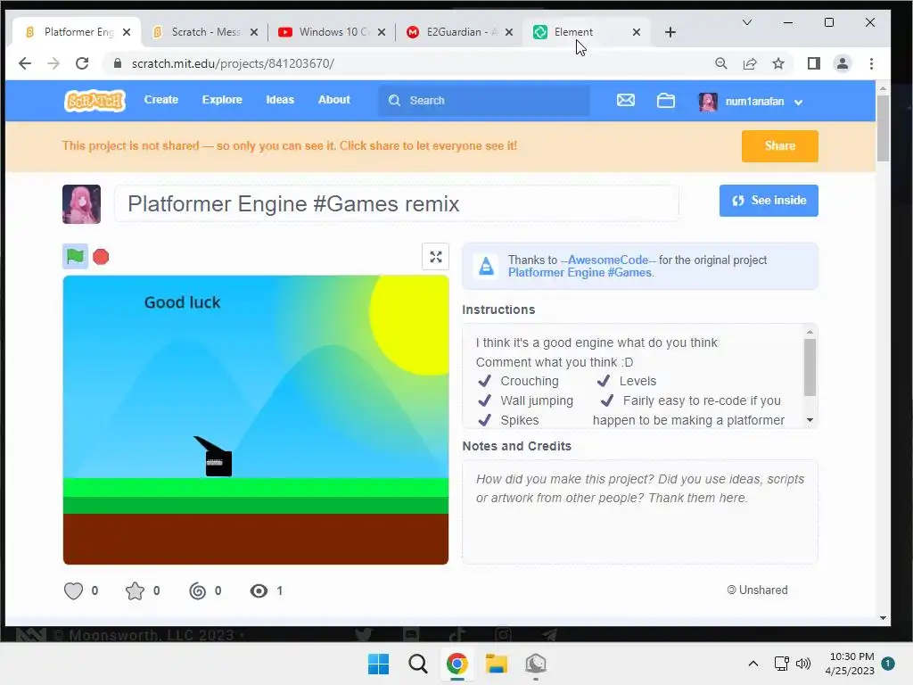The image size is (913, 685).
Task: Click in the Scratch Search field
Action: point(484,100)
